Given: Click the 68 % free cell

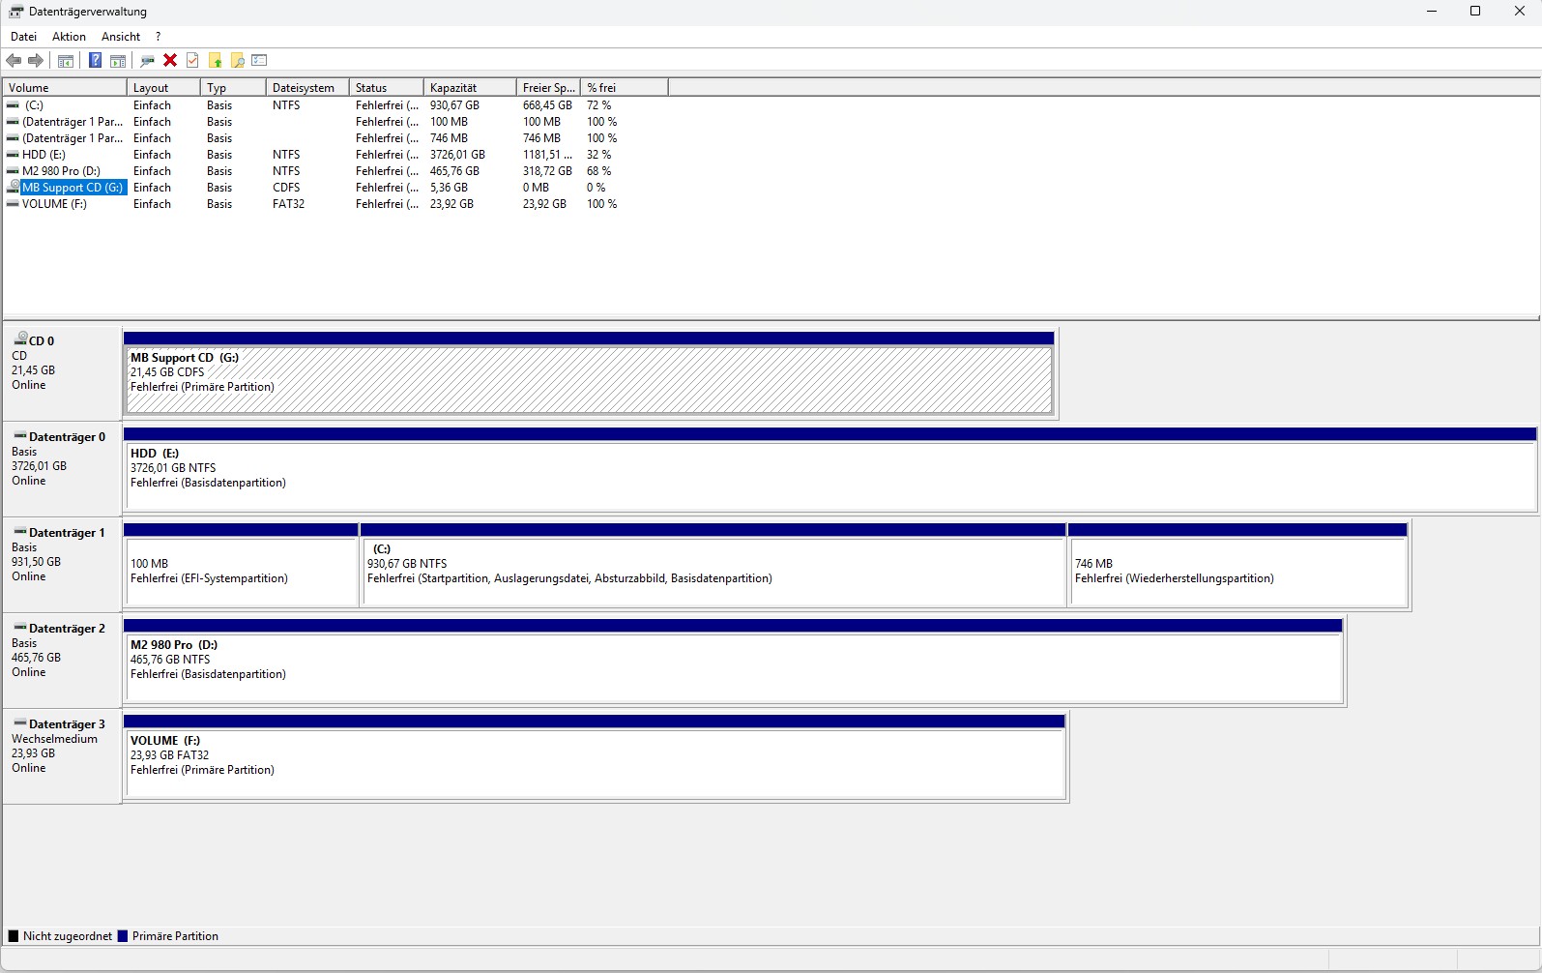Looking at the screenshot, I should click(x=598, y=171).
